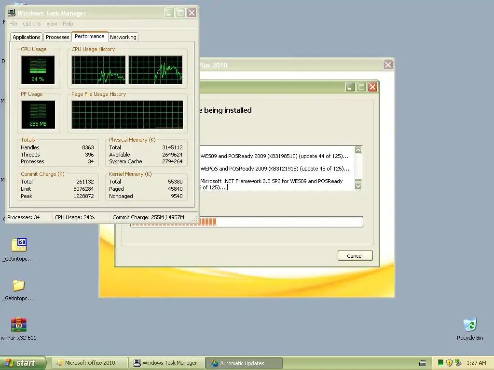494x370 pixels.
Task: Open the View menu in Task Manager
Action: pos(52,24)
